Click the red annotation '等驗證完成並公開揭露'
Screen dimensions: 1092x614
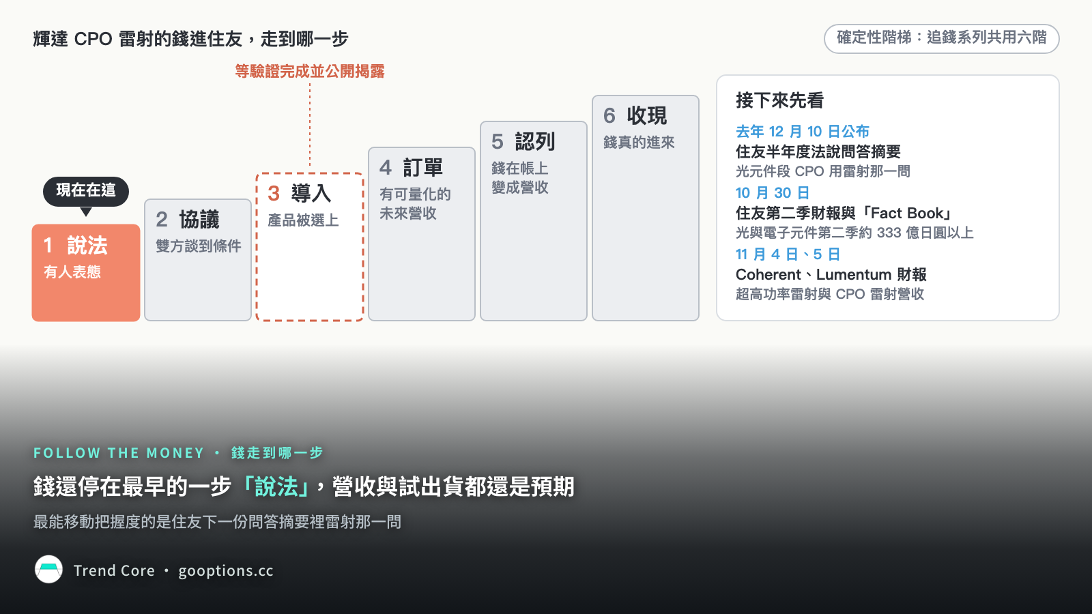tap(310, 71)
